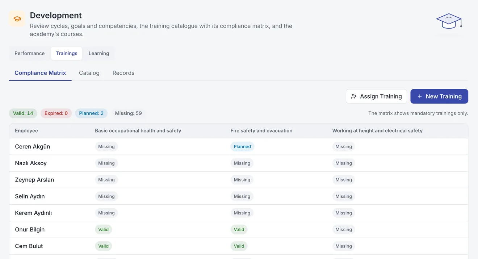The height and width of the screenshot is (259, 478).
Task: Filter by the Missing: 59 badge
Action: (129, 113)
